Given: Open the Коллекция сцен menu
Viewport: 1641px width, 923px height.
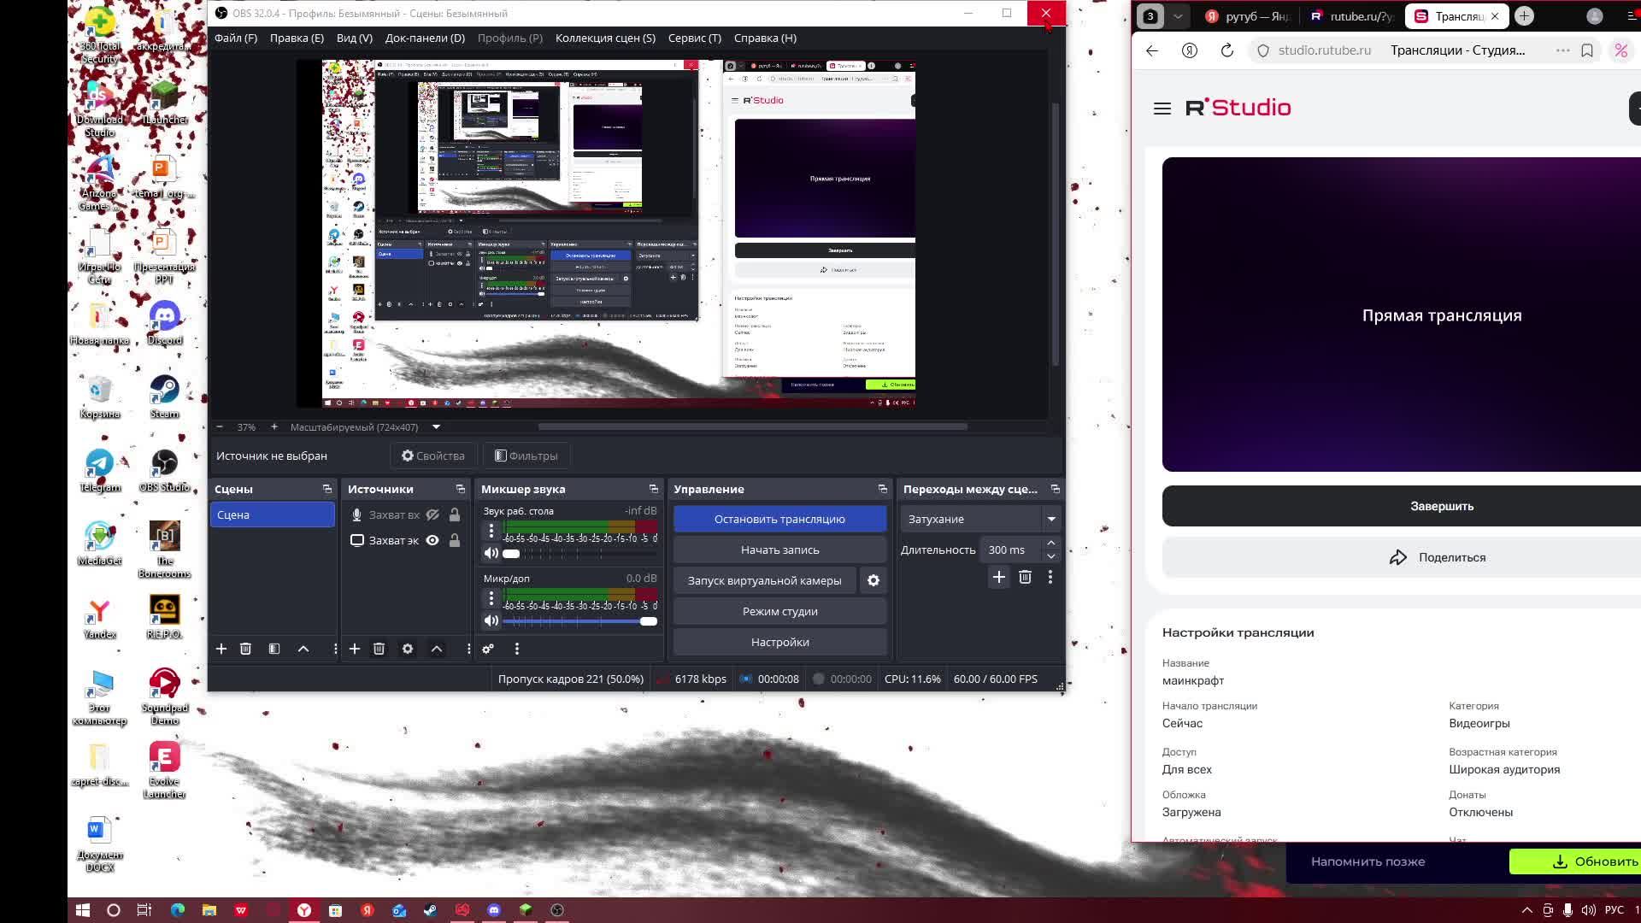Looking at the screenshot, I should coord(605,38).
